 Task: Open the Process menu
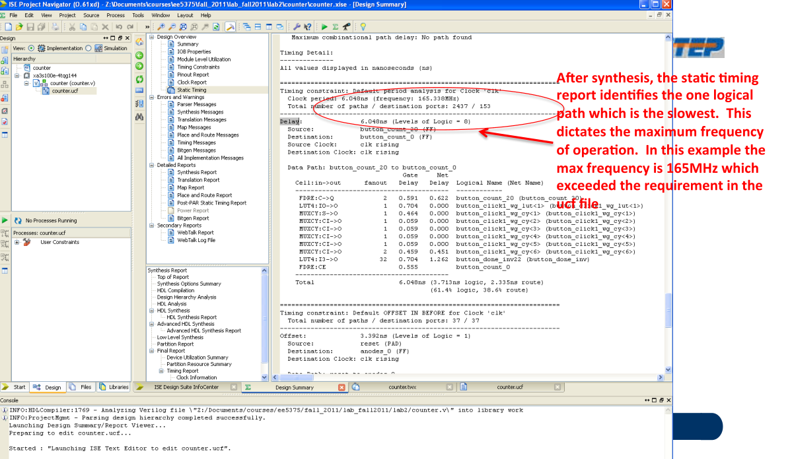116,15
